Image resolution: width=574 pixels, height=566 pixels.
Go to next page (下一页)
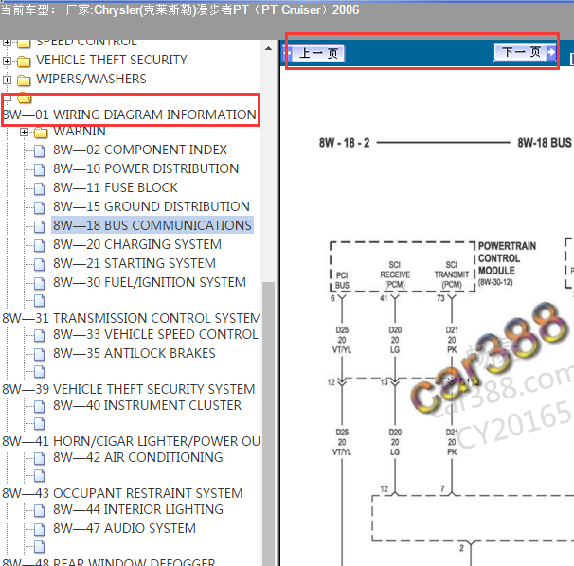(x=525, y=52)
